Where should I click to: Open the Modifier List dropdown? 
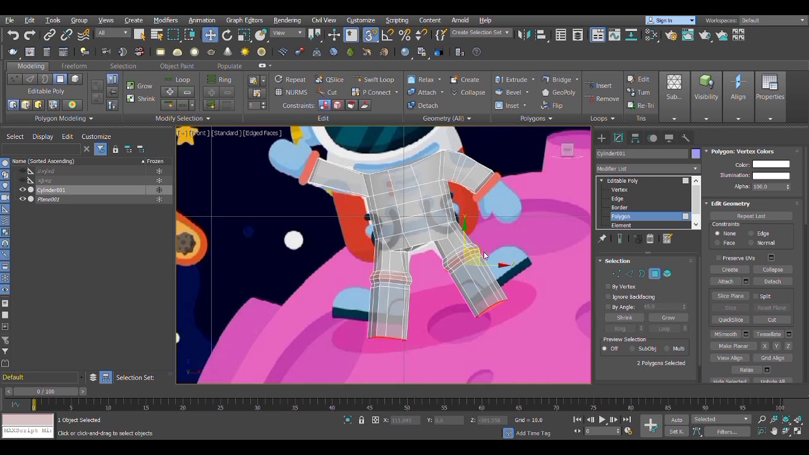[x=648, y=169]
